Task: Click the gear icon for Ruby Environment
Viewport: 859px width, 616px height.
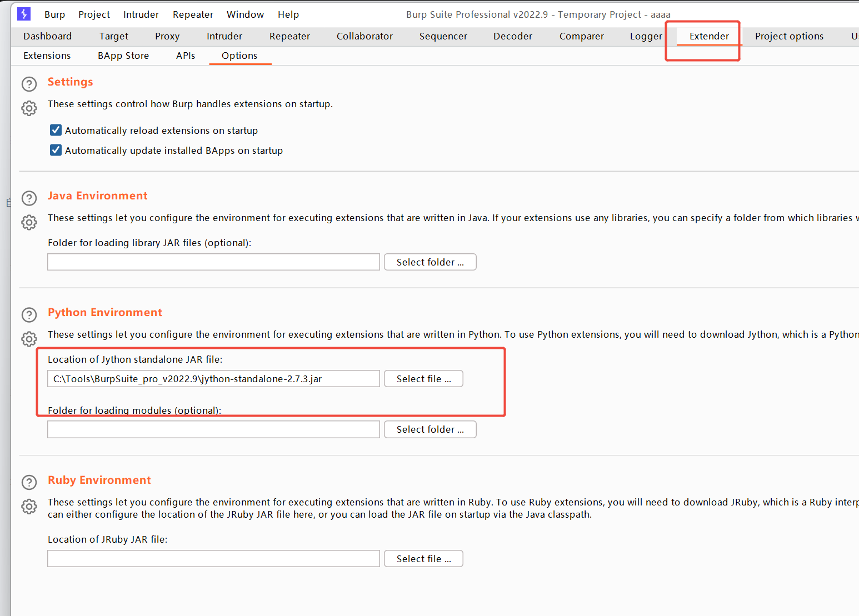Action: point(29,506)
